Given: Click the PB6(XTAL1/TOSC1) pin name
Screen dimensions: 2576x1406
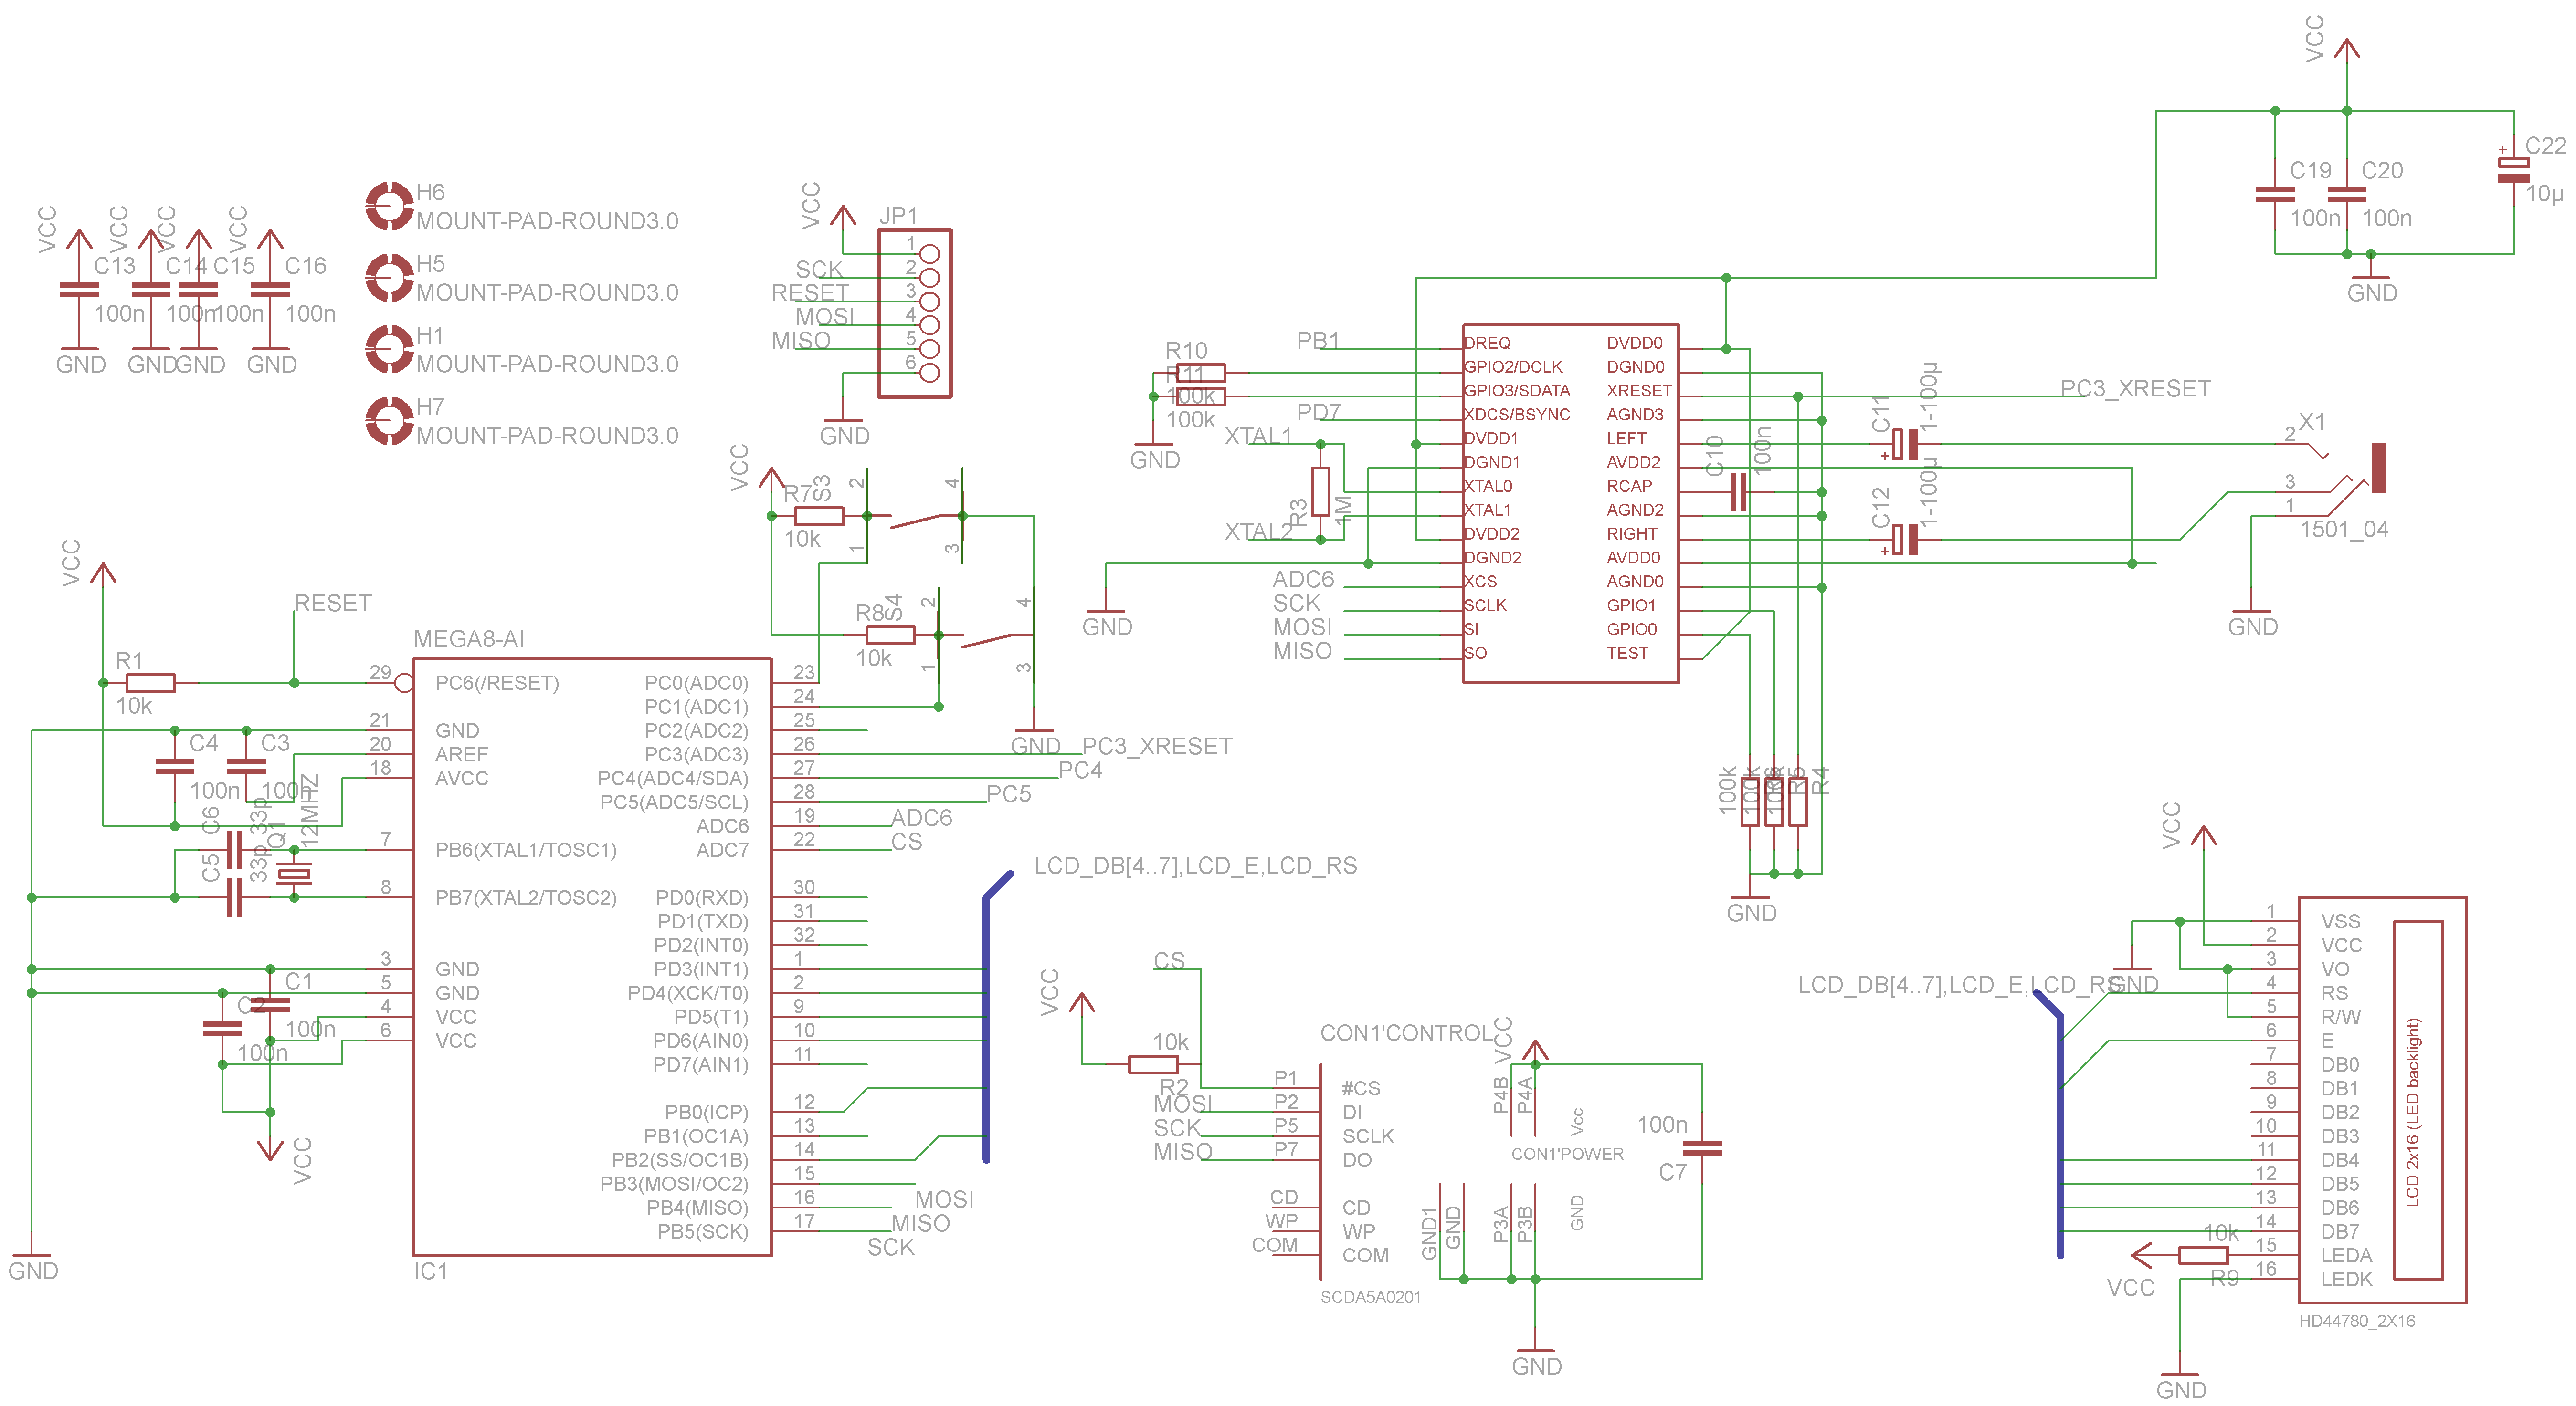Looking at the screenshot, I should [x=526, y=850].
